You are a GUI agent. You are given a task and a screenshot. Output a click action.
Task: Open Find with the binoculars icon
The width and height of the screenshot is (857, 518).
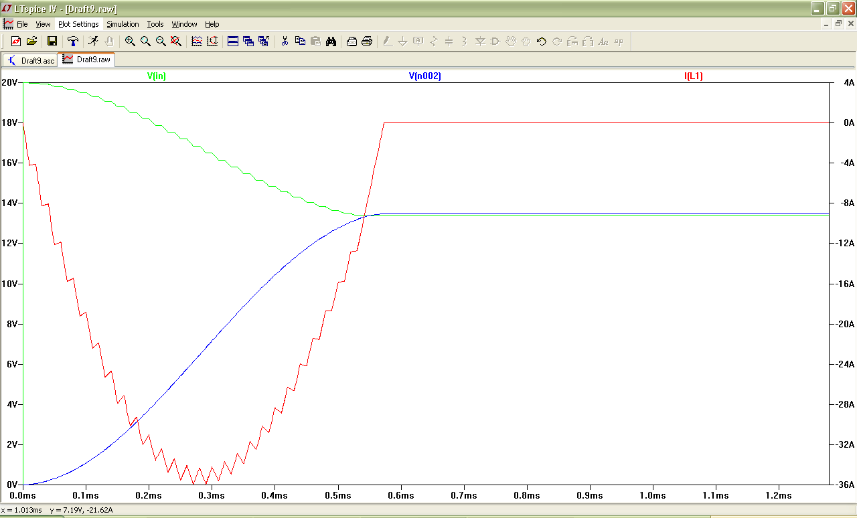(331, 41)
